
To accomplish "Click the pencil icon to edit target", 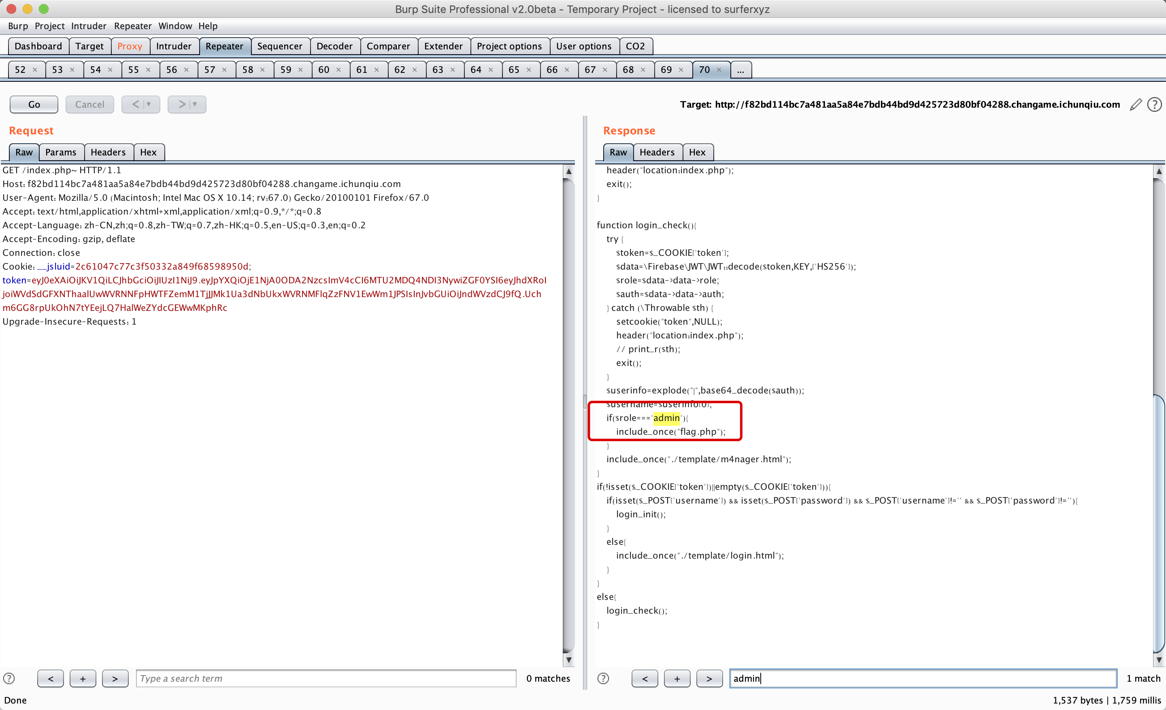I will pos(1135,104).
